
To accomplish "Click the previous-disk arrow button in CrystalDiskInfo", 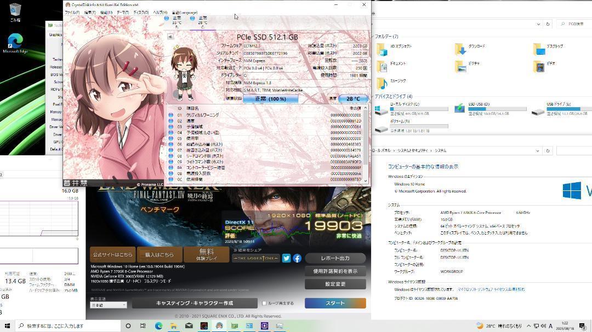I will click(x=170, y=37).
